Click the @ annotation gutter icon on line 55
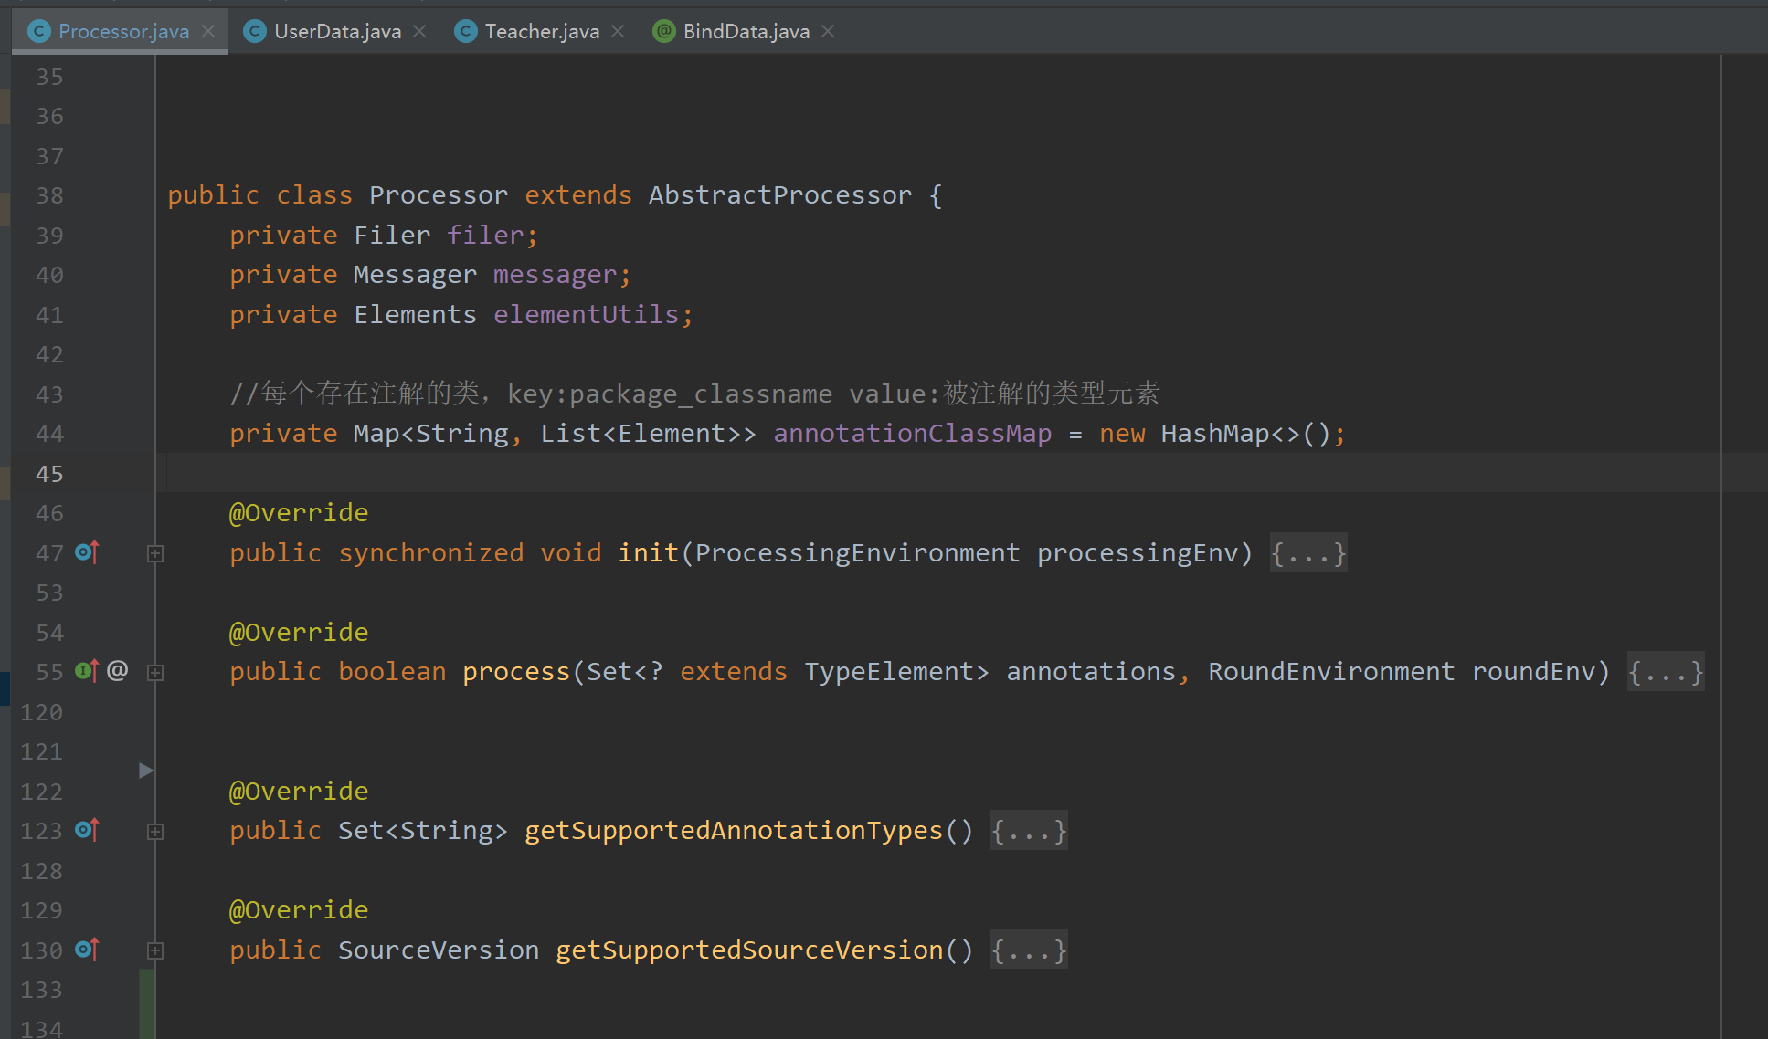The width and height of the screenshot is (1768, 1039). pos(117,671)
